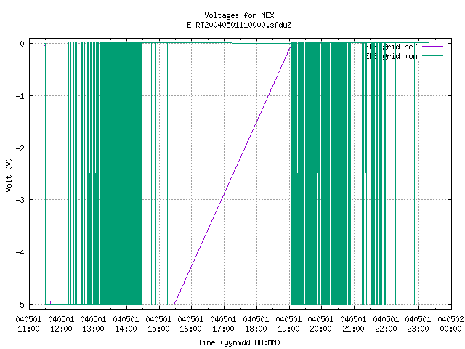Click the x-axis label 040501 14:00

126,324
